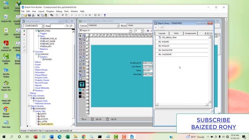Click the Pause icon in the debug toolbar
Viewport: 249px width, 140px height.
coord(86,15)
